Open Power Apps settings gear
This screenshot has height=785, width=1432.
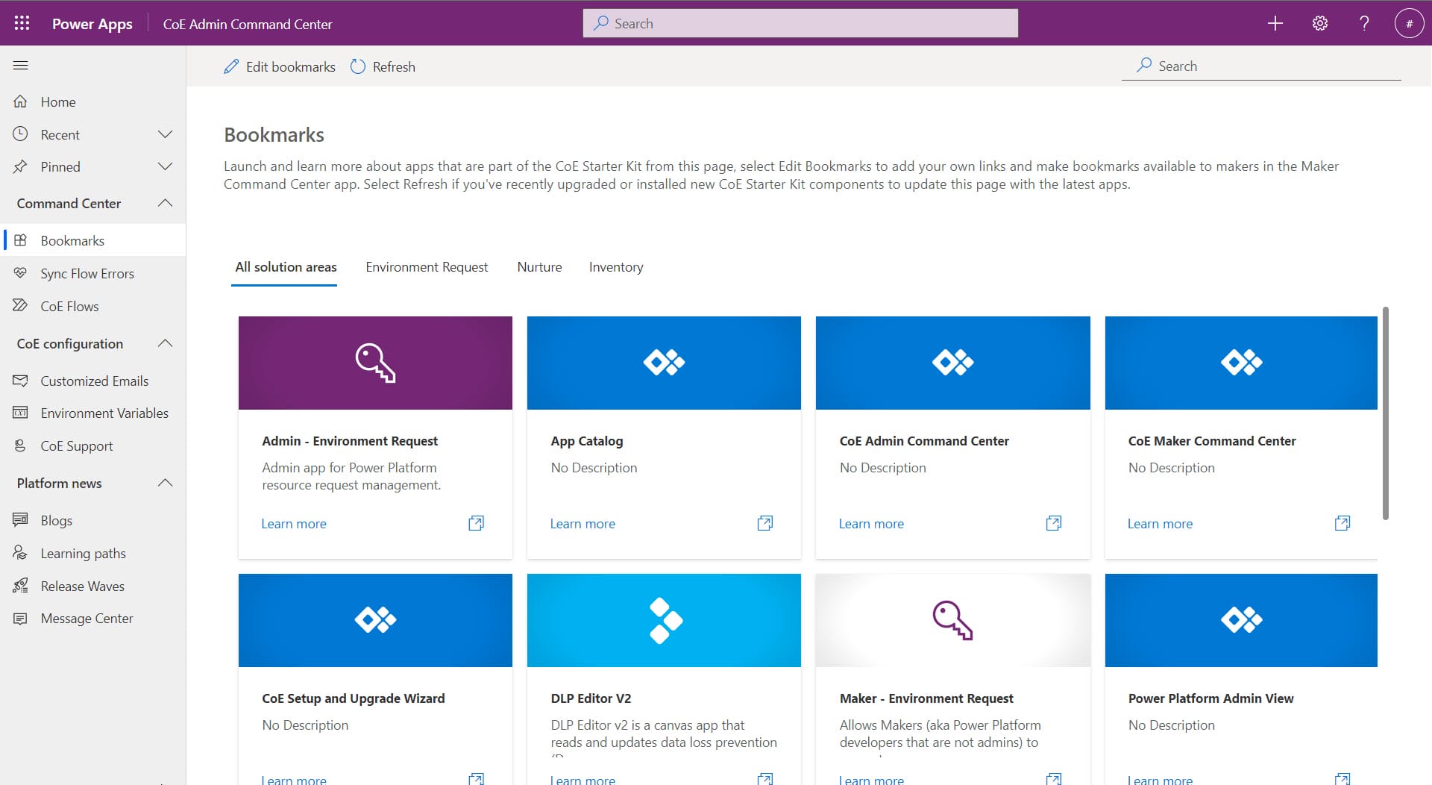(1319, 23)
